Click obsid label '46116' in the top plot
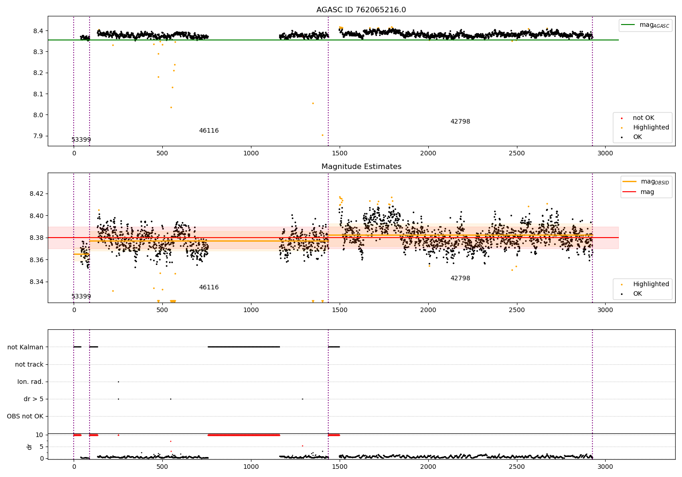 (x=209, y=131)
